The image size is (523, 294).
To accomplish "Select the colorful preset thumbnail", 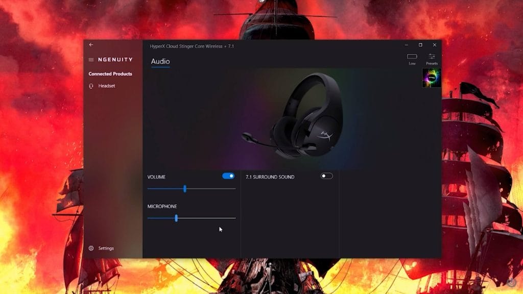I will (432, 78).
